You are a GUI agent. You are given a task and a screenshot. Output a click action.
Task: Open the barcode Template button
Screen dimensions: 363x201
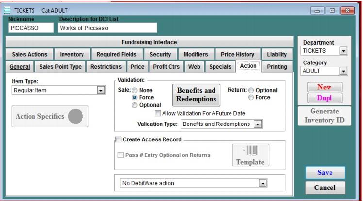tap(250, 155)
